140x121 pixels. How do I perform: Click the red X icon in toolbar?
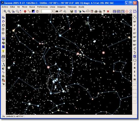108,11
